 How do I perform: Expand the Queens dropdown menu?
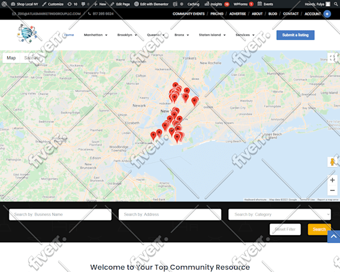(156, 35)
